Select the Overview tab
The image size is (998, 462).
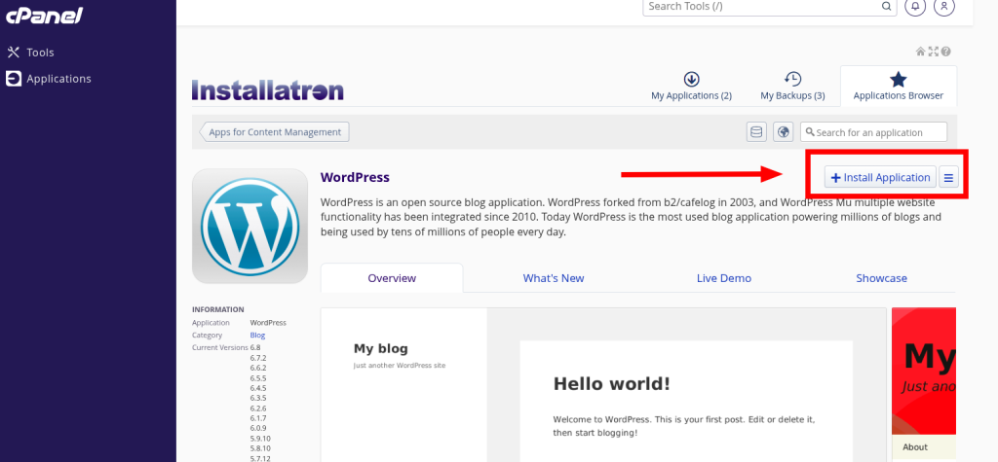point(392,278)
